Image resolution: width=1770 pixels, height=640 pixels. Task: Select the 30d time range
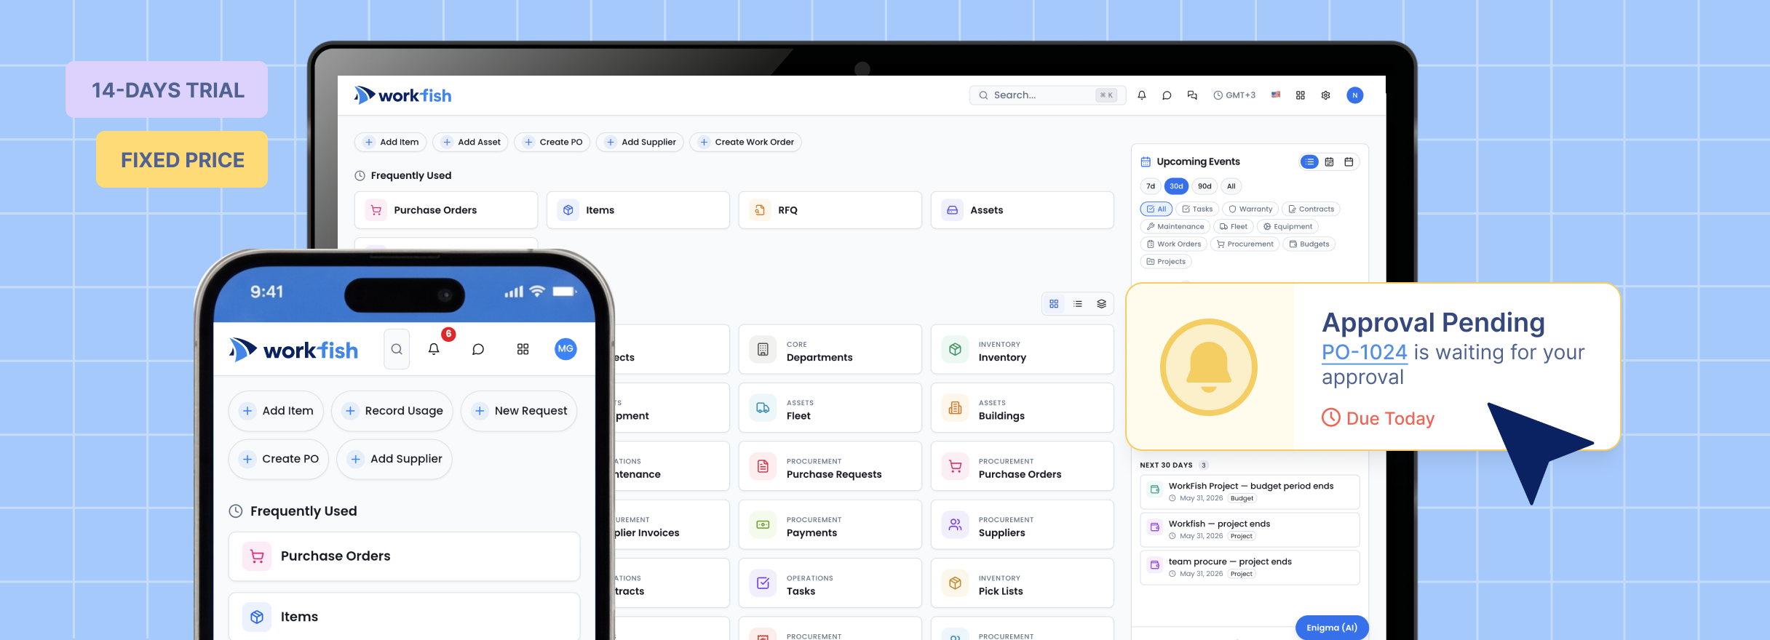(x=1176, y=186)
